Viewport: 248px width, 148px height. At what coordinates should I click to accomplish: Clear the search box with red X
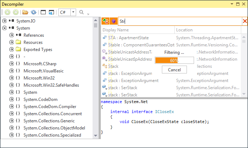coord(245,21)
